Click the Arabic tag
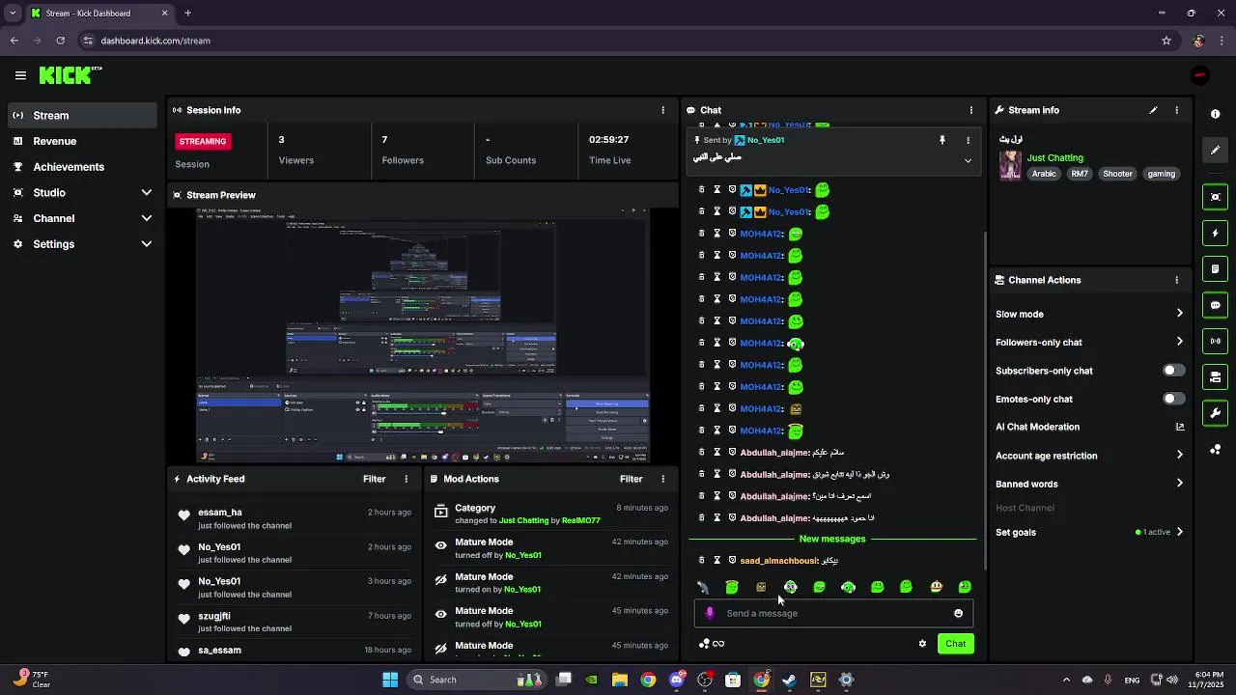This screenshot has height=695, width=1236. 1044,174
